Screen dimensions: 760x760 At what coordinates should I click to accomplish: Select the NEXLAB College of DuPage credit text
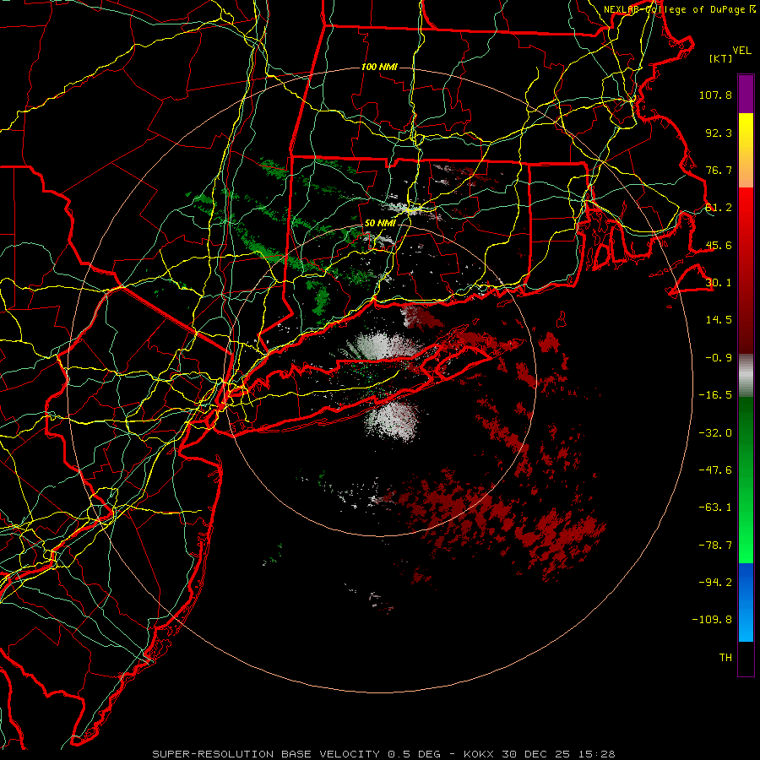pyautogui.click(x=680, y=9)
